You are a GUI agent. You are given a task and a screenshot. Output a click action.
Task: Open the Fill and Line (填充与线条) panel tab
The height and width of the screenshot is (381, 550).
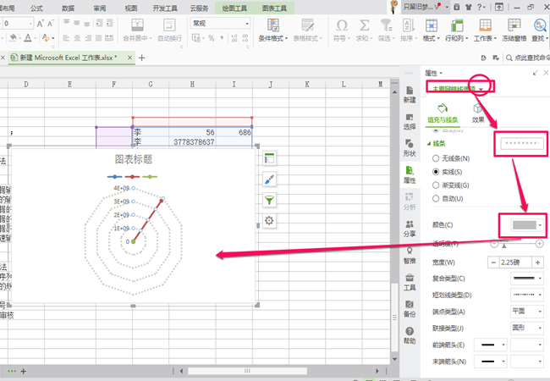(443, 113)
